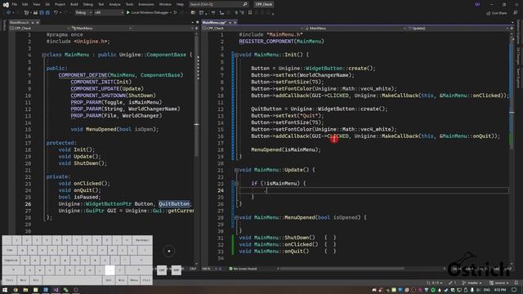Open the Edit menu
The height and width of the screenshot is (294, 523).
click(x=25, y=4)
